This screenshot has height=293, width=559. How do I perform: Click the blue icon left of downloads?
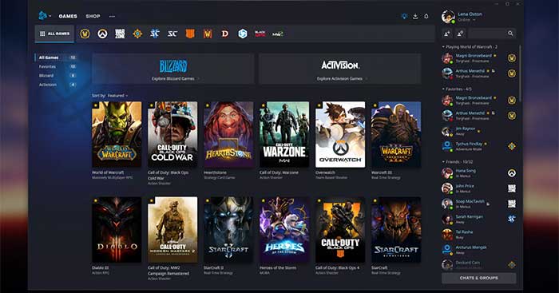pos(404,17)
